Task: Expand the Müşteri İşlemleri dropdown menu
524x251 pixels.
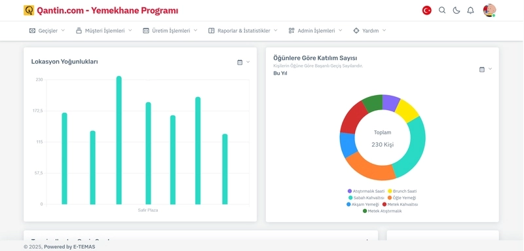Action: pos(104,31)
